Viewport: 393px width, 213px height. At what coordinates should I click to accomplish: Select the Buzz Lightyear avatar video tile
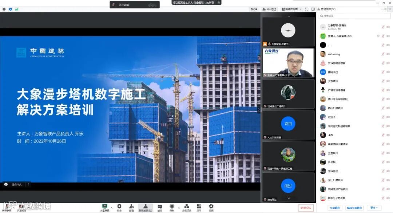tap(288, 156)
